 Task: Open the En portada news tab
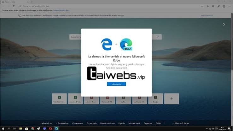tap(91, 123)
